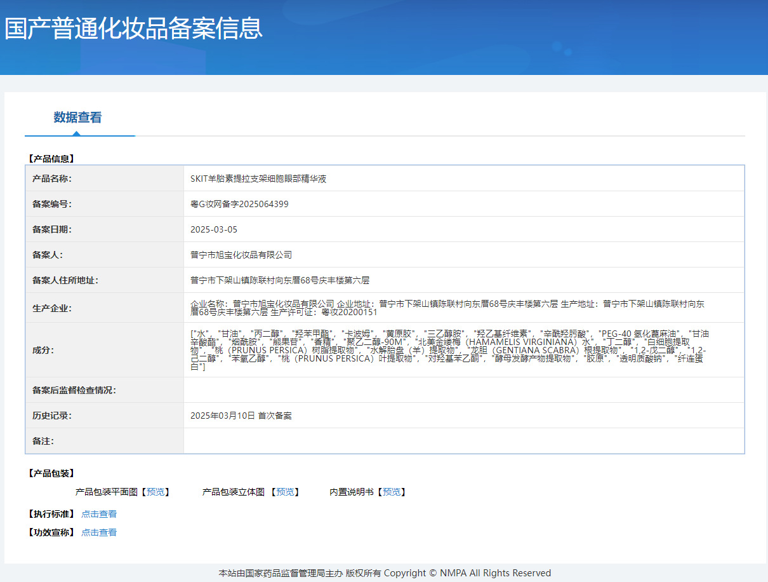Switch to the 数据查看 tab

[77, 118]
